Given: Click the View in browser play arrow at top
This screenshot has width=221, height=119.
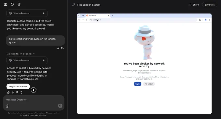Looking at the screenshot, I should click(x=44, y=13).
